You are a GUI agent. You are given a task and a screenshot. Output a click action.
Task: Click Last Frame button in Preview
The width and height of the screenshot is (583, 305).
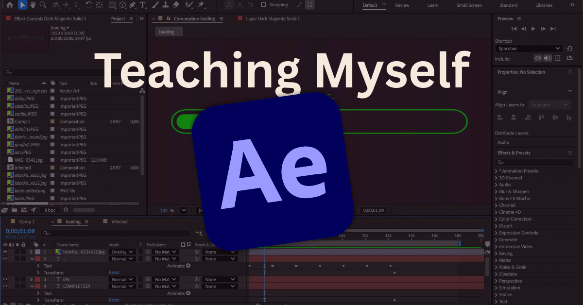tap(553, 29)
